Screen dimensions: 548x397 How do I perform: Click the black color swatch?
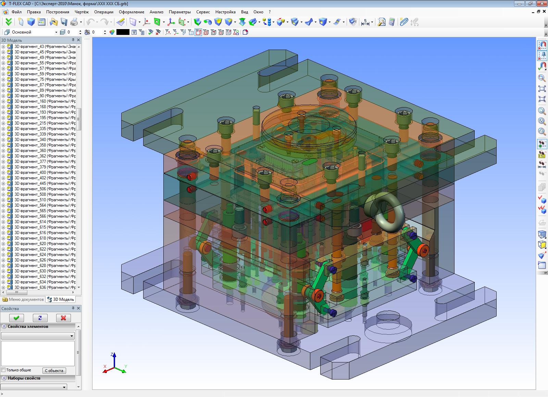tap(123, 32)
